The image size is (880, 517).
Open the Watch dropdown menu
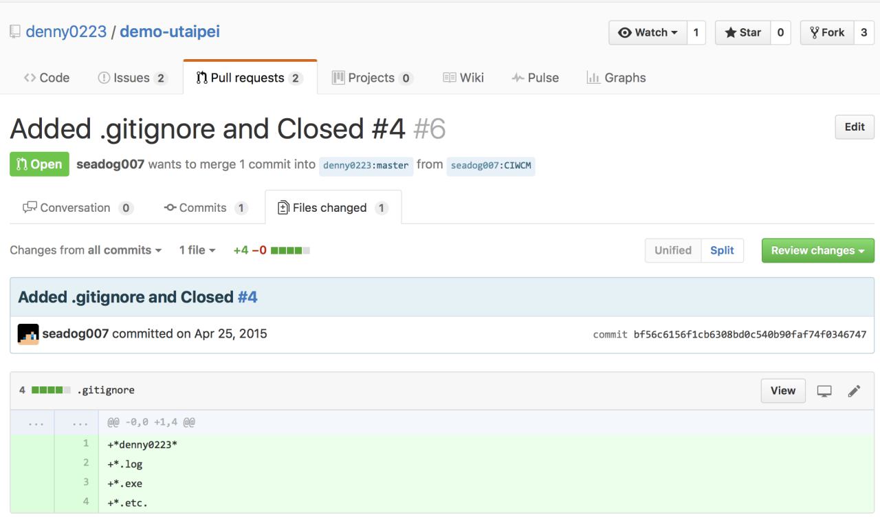tap(648, 32)
